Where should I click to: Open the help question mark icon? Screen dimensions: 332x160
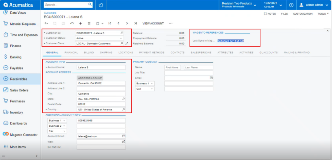point(291,5)
